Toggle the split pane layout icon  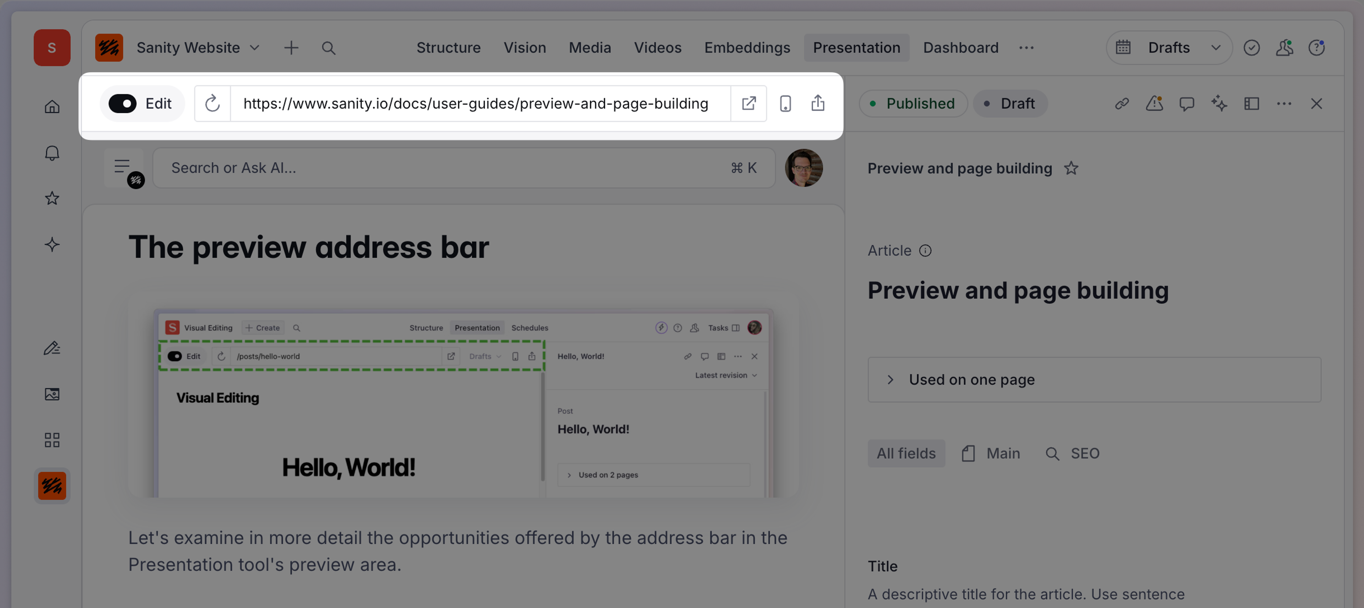(1252, 103)
